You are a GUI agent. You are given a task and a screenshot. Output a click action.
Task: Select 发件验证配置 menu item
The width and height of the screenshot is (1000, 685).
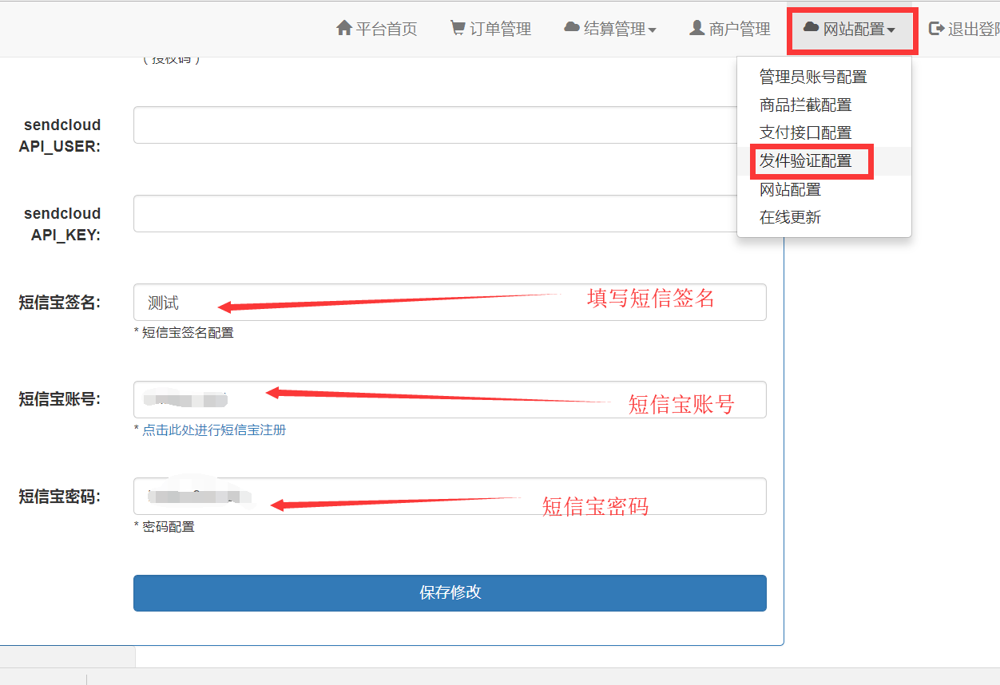tap(805, 160)
